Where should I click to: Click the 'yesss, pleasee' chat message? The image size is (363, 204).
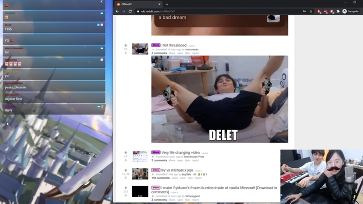pos(54,86)
